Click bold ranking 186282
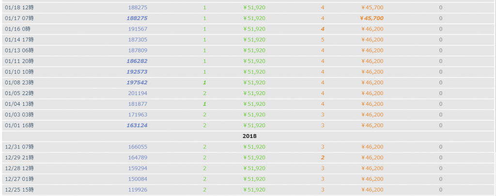Screen dimensions: 496x196 [137, 61]
